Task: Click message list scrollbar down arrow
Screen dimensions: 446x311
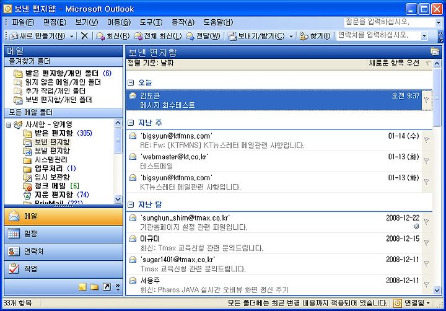Action: pyautogui.click(x=437, y=290)
